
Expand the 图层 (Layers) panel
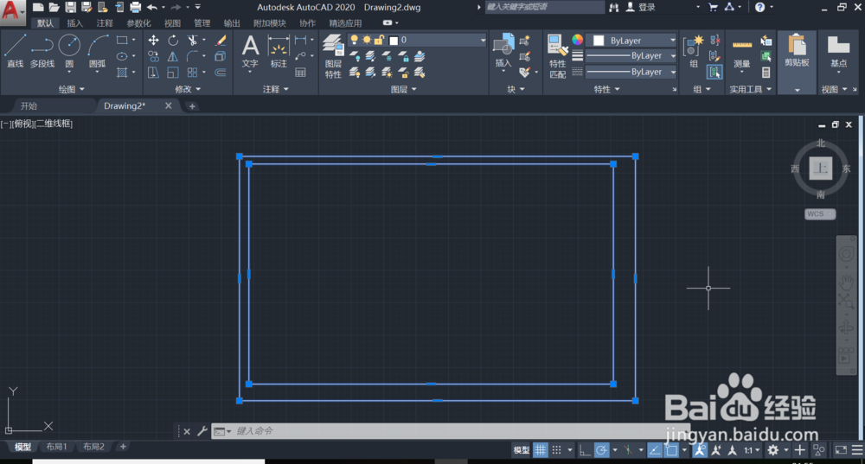tap(403, 89)
